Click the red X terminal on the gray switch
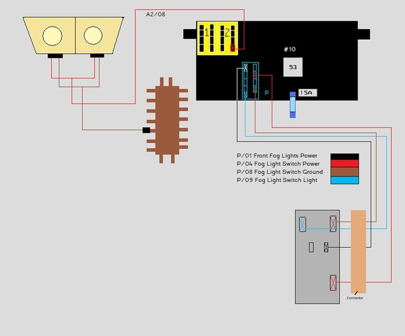Viewport: 405px width, 336px height. [x=333, y=282]
